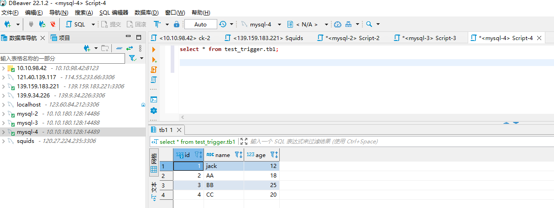Click the transaction mode icon in toolbar
Viewport: 554px width, 208px height.
click(x=157, y=24)
